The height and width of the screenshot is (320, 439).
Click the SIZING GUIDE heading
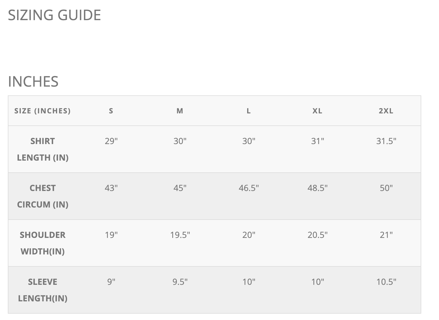click(x=54, y=15)
